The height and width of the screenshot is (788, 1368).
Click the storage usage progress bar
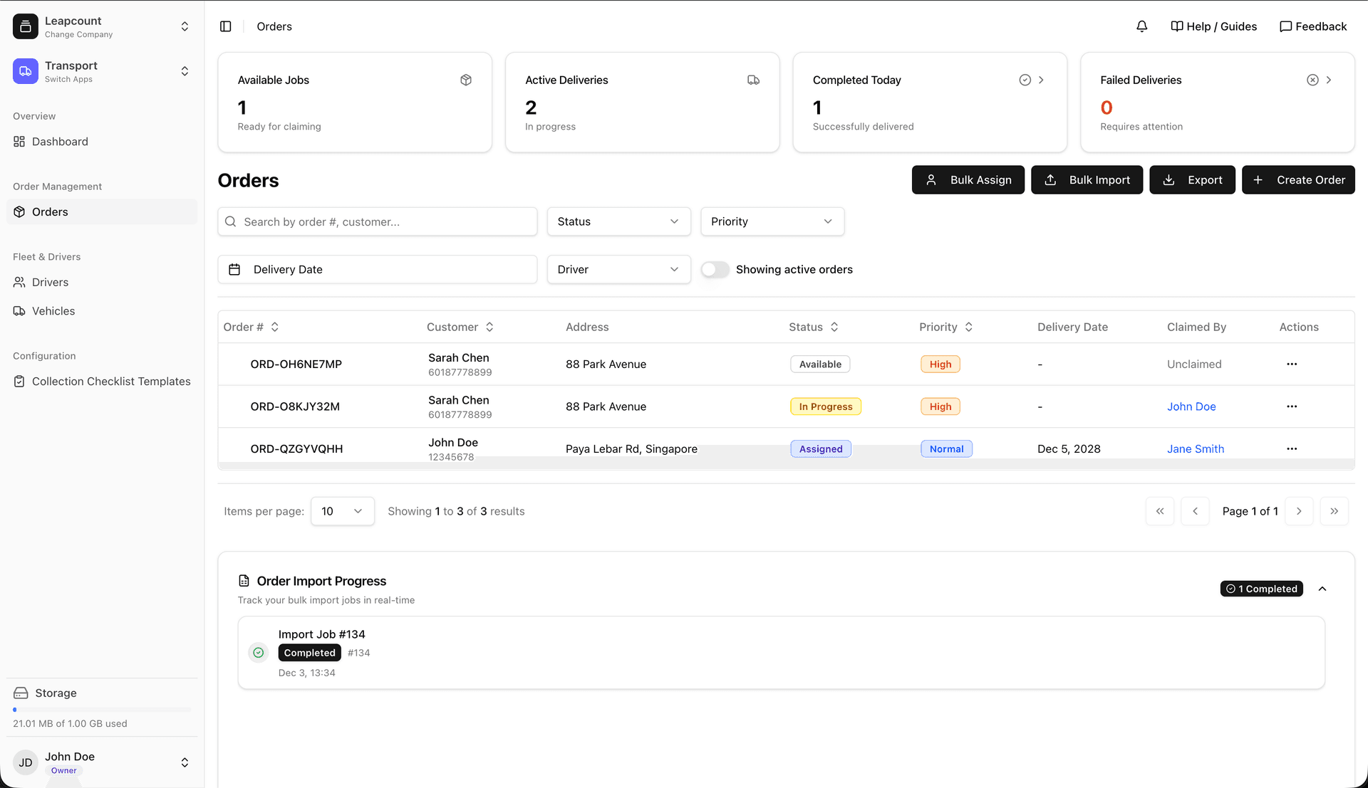pos(102,708)
